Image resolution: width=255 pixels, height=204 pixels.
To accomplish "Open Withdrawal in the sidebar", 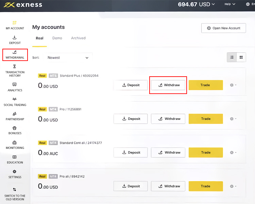I will click(15, 55).
